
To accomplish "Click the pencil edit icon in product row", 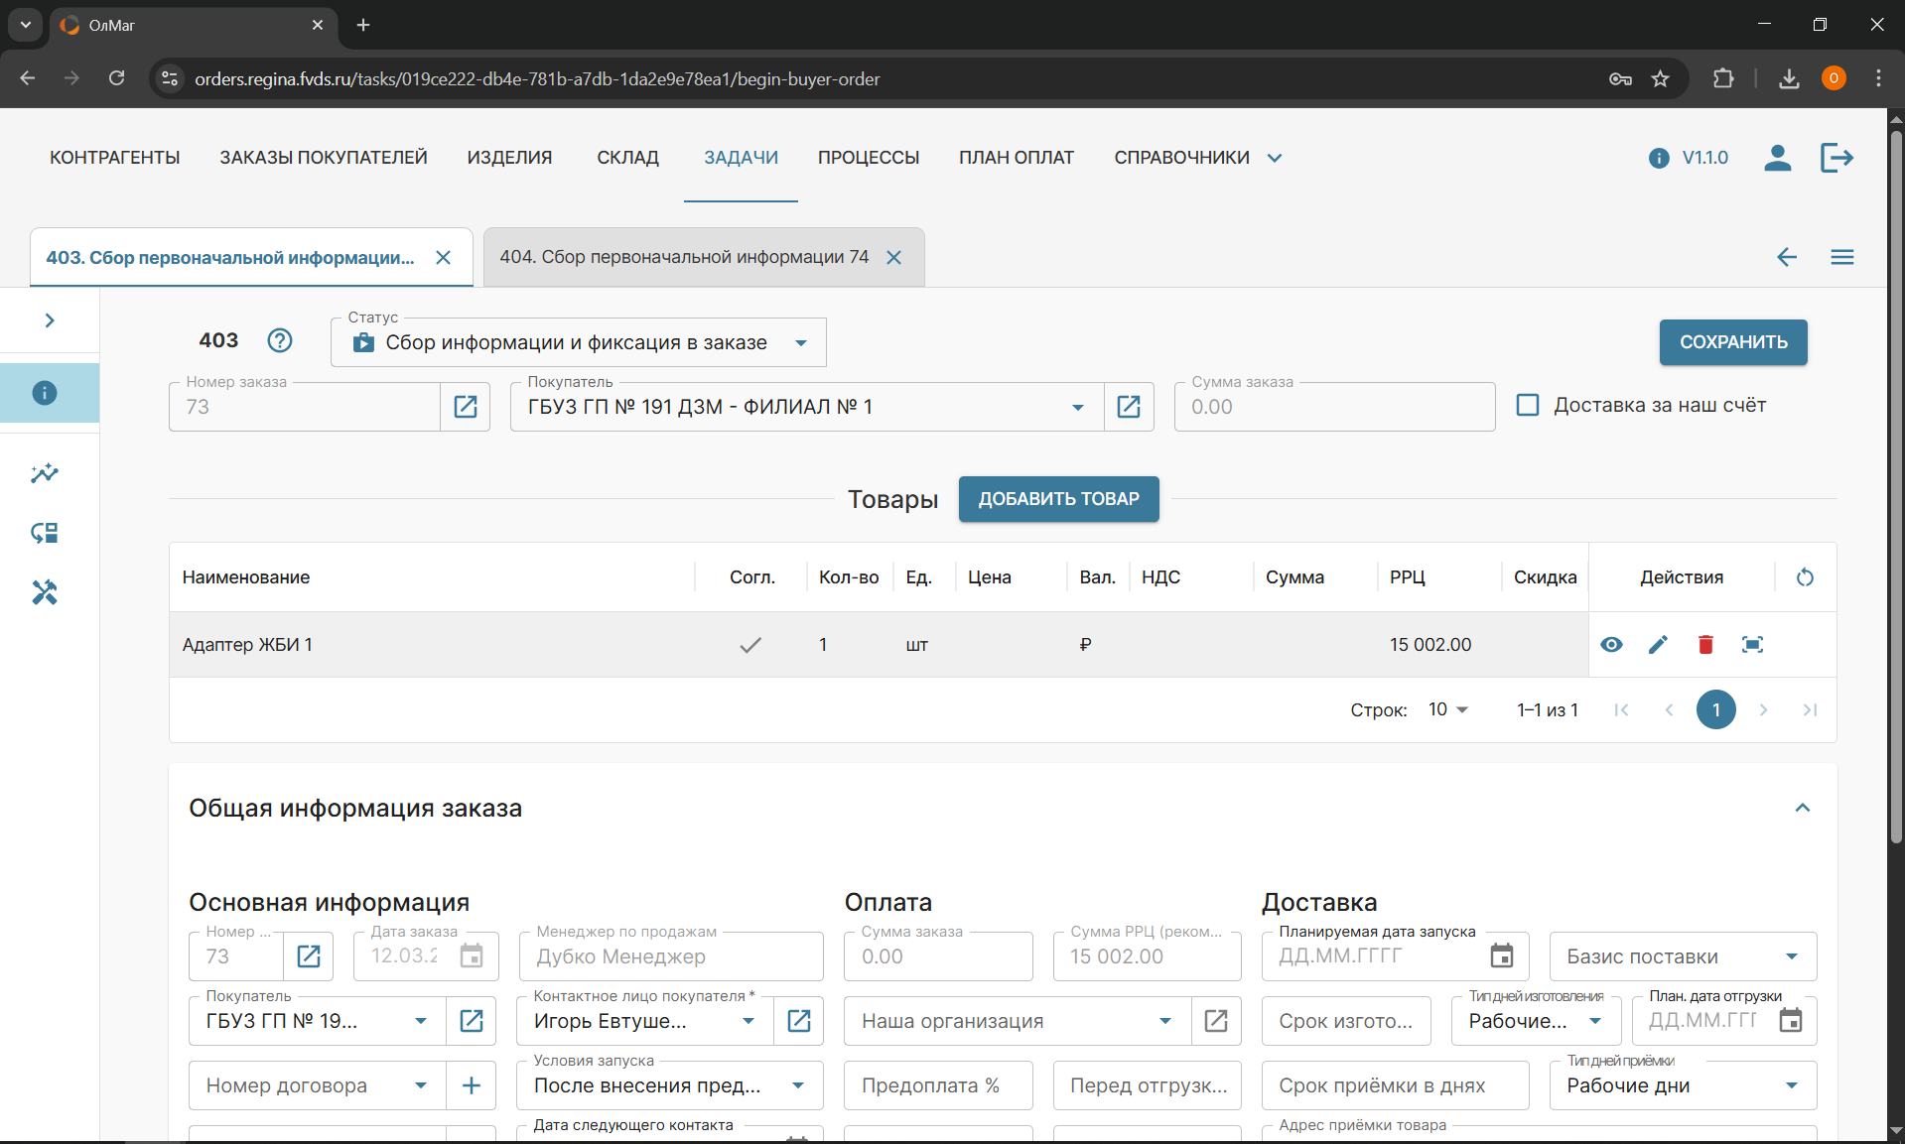I will [x=1658, y=645].
